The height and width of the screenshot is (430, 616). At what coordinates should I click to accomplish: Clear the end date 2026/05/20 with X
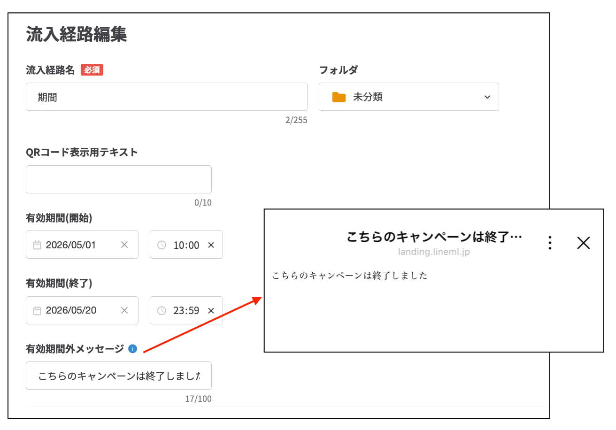click(124, 310)
